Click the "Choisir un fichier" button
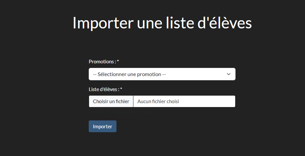 111,101
